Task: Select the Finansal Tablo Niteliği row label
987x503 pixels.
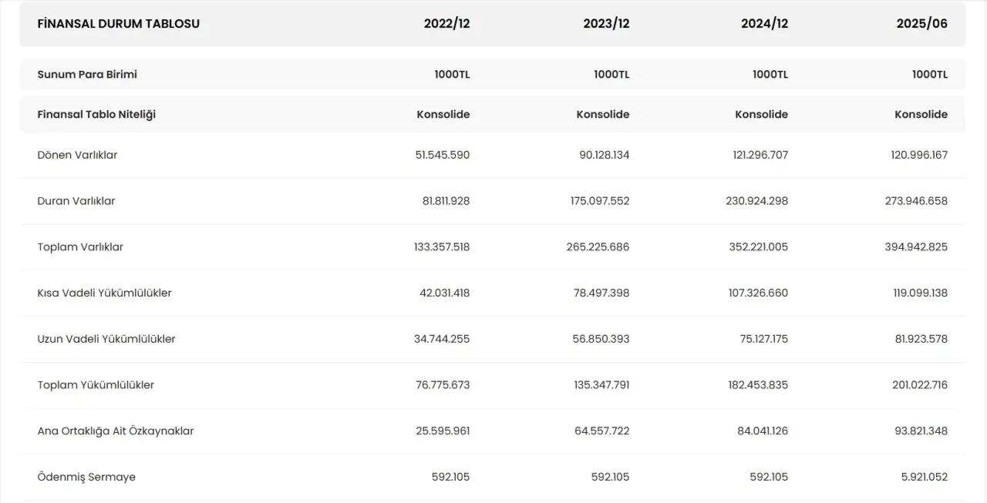Action: click(x=96, y=115)
